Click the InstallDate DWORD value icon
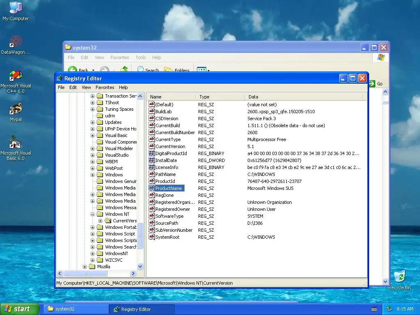 pos(152,160)
